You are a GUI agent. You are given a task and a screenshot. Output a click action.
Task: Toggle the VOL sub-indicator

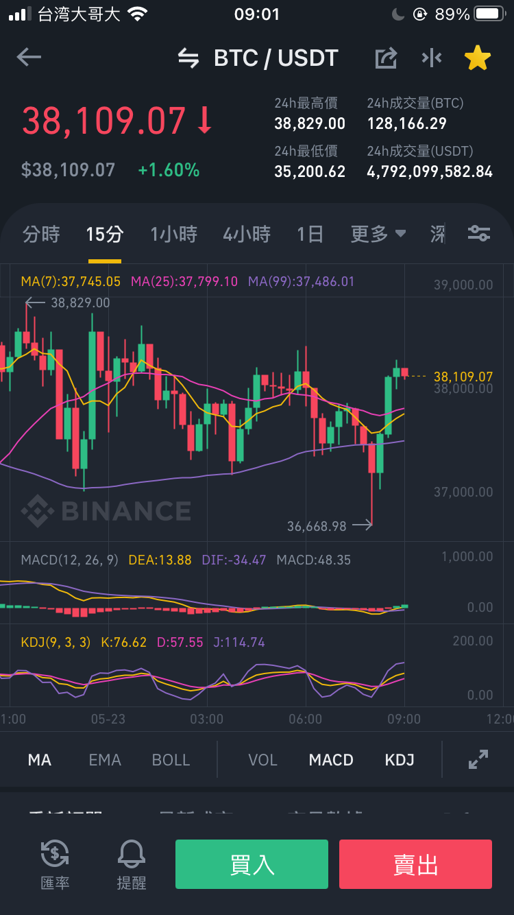coord(262,760)
